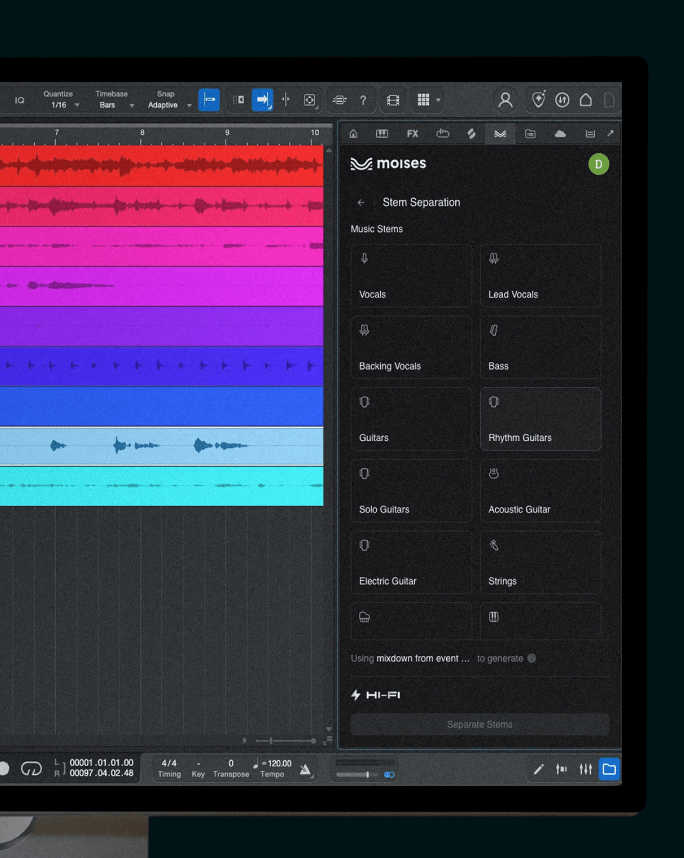
Task: Switch to Instruments keyboard tab in browser
Action: pyautogui.click(x=382, y=134)
